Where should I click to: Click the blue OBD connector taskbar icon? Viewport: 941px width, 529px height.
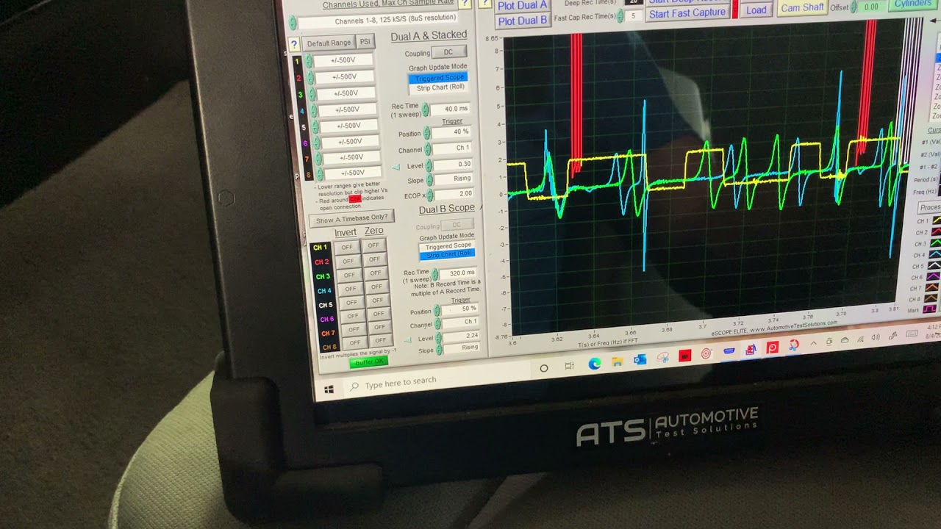click(x=729, y=351)
